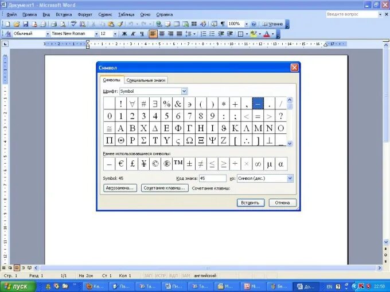Click the New blank document icon

pyautogui.click(x=7, y=24)
